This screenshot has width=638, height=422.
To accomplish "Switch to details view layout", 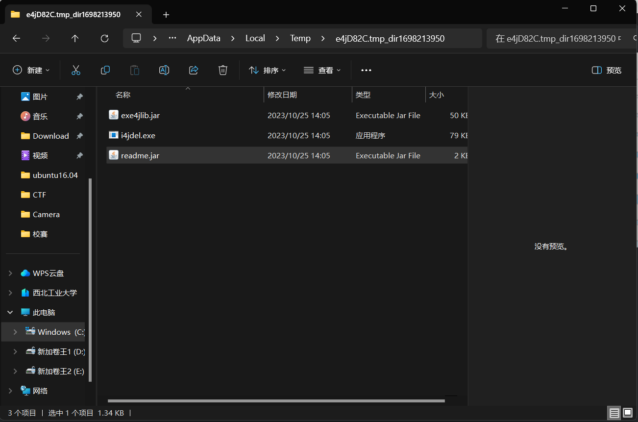I will coord(614,413).
